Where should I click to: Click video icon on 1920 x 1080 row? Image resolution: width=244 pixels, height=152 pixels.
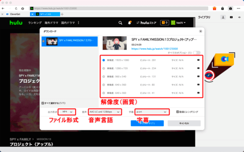click(198, 60)
